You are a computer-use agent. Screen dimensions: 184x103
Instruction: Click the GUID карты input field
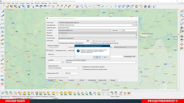click(72, 41)
